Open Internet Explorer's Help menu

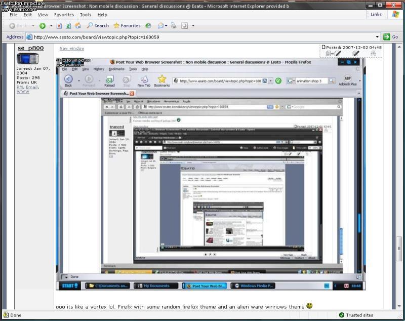102,15
